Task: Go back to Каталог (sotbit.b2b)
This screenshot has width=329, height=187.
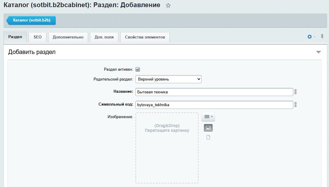Action: [31, 20]
